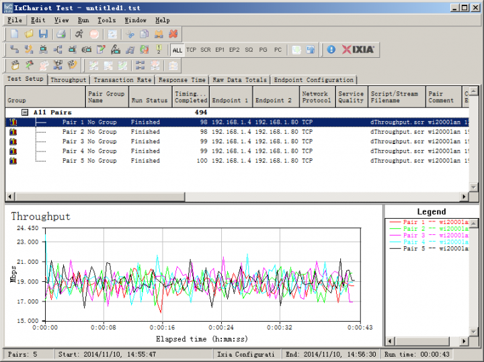Click the red Stop test icon

pyautogui.click(x=94, y=34)
